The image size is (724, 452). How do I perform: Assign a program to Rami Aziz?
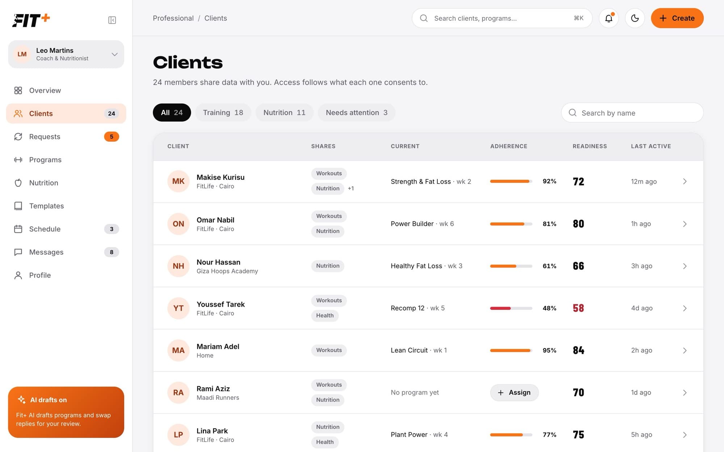pyautogui.click(x=514, y=392)
